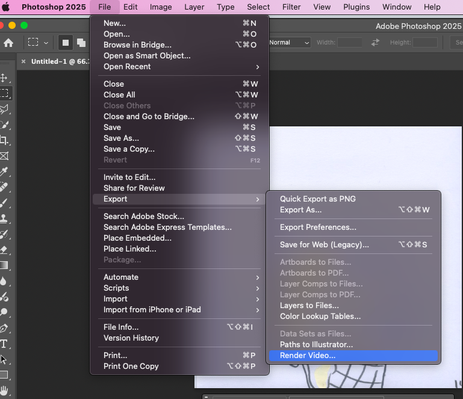
Task: Select the Move tool
Action: tap(4, 78)
